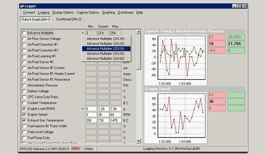Switch to the Data & Graph tab

[36, 19]
